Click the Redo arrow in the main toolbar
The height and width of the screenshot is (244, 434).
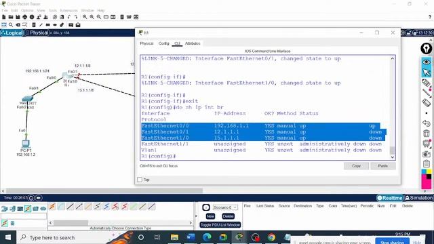[x=76, y=17]
